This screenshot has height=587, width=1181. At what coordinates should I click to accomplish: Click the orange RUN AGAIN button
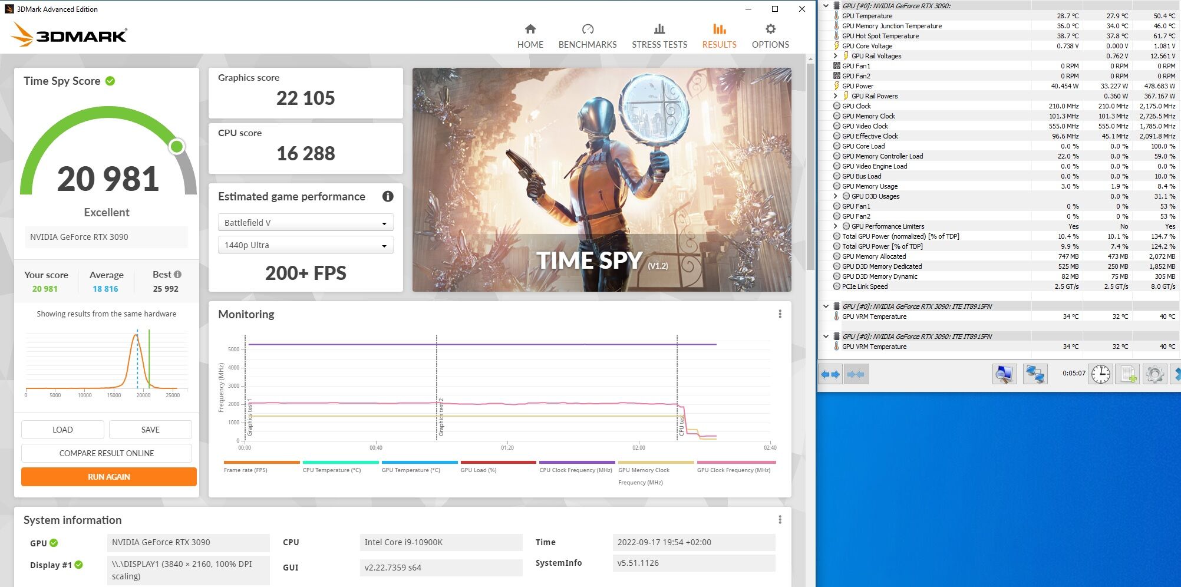(109, 477)
